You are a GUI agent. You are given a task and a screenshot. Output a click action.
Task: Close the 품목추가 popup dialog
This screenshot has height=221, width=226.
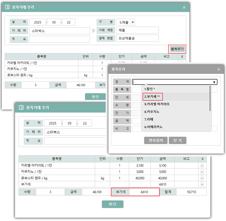pyautogui.click(x=219, y=69)
